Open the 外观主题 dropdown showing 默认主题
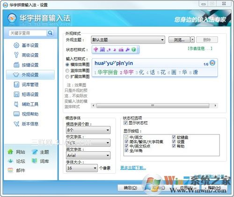 point(128,40)
